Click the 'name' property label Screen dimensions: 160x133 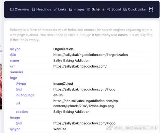(x=14, y=60)
